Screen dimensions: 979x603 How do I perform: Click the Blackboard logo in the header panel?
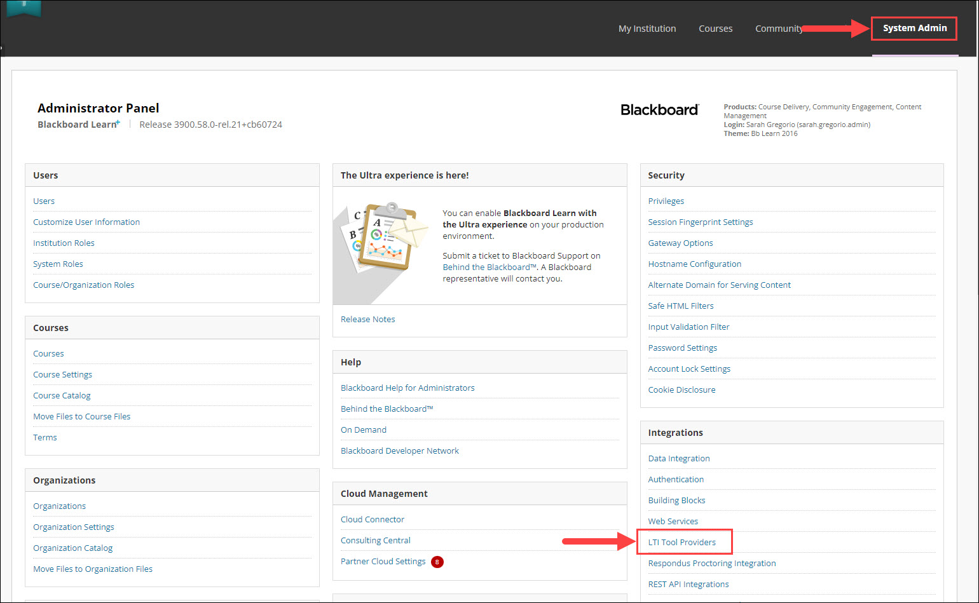pyautogui.click(x=660, y=110)
